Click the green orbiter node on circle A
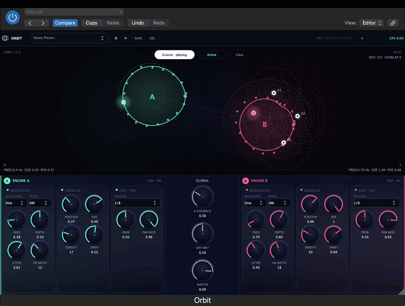This screenshot has height=306, width=405. (x=123, y=102)
